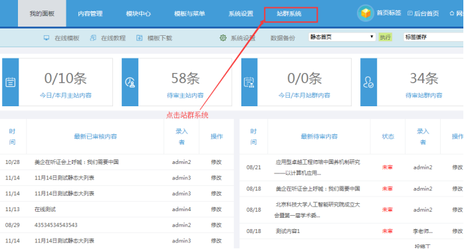464x249 pixels.
Task: Click 修改 for the 在线测试 entry
Action: coord(216,209)
